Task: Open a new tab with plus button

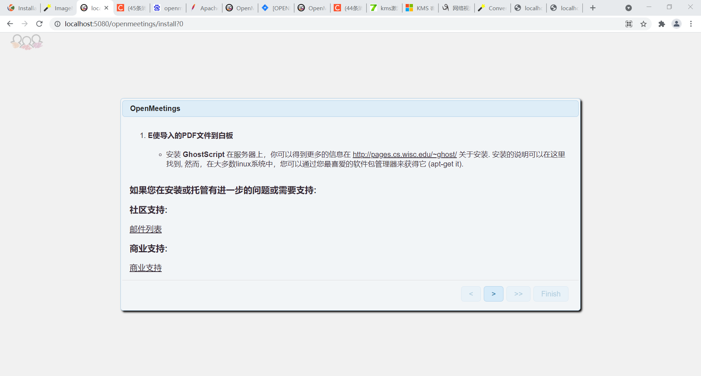Action: [x=593, y=8]
